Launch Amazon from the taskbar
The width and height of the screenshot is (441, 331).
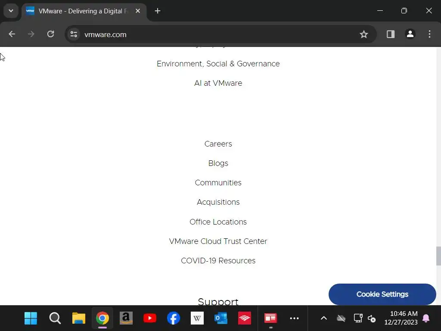(126, 319)
